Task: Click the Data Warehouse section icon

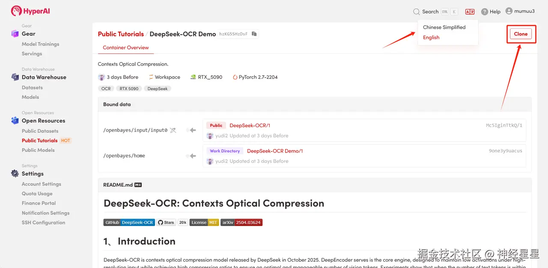Action: [x=15, y=77]
